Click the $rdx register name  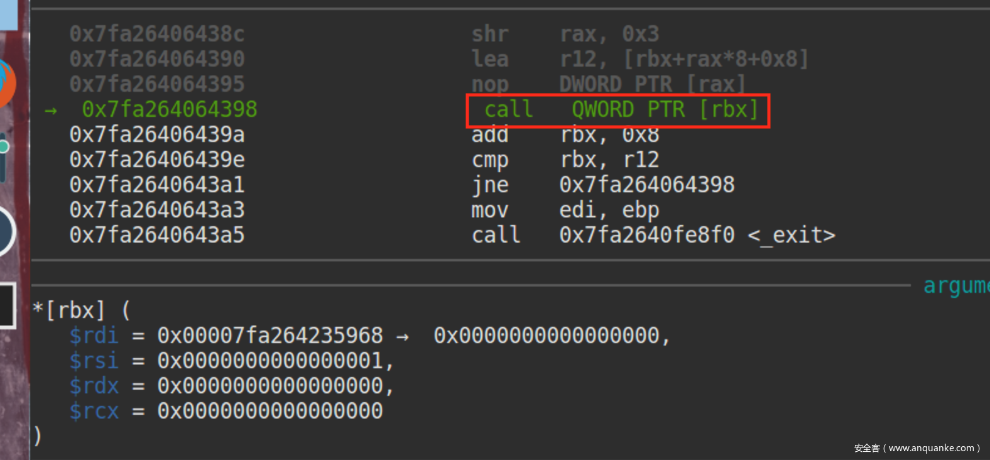94,386
